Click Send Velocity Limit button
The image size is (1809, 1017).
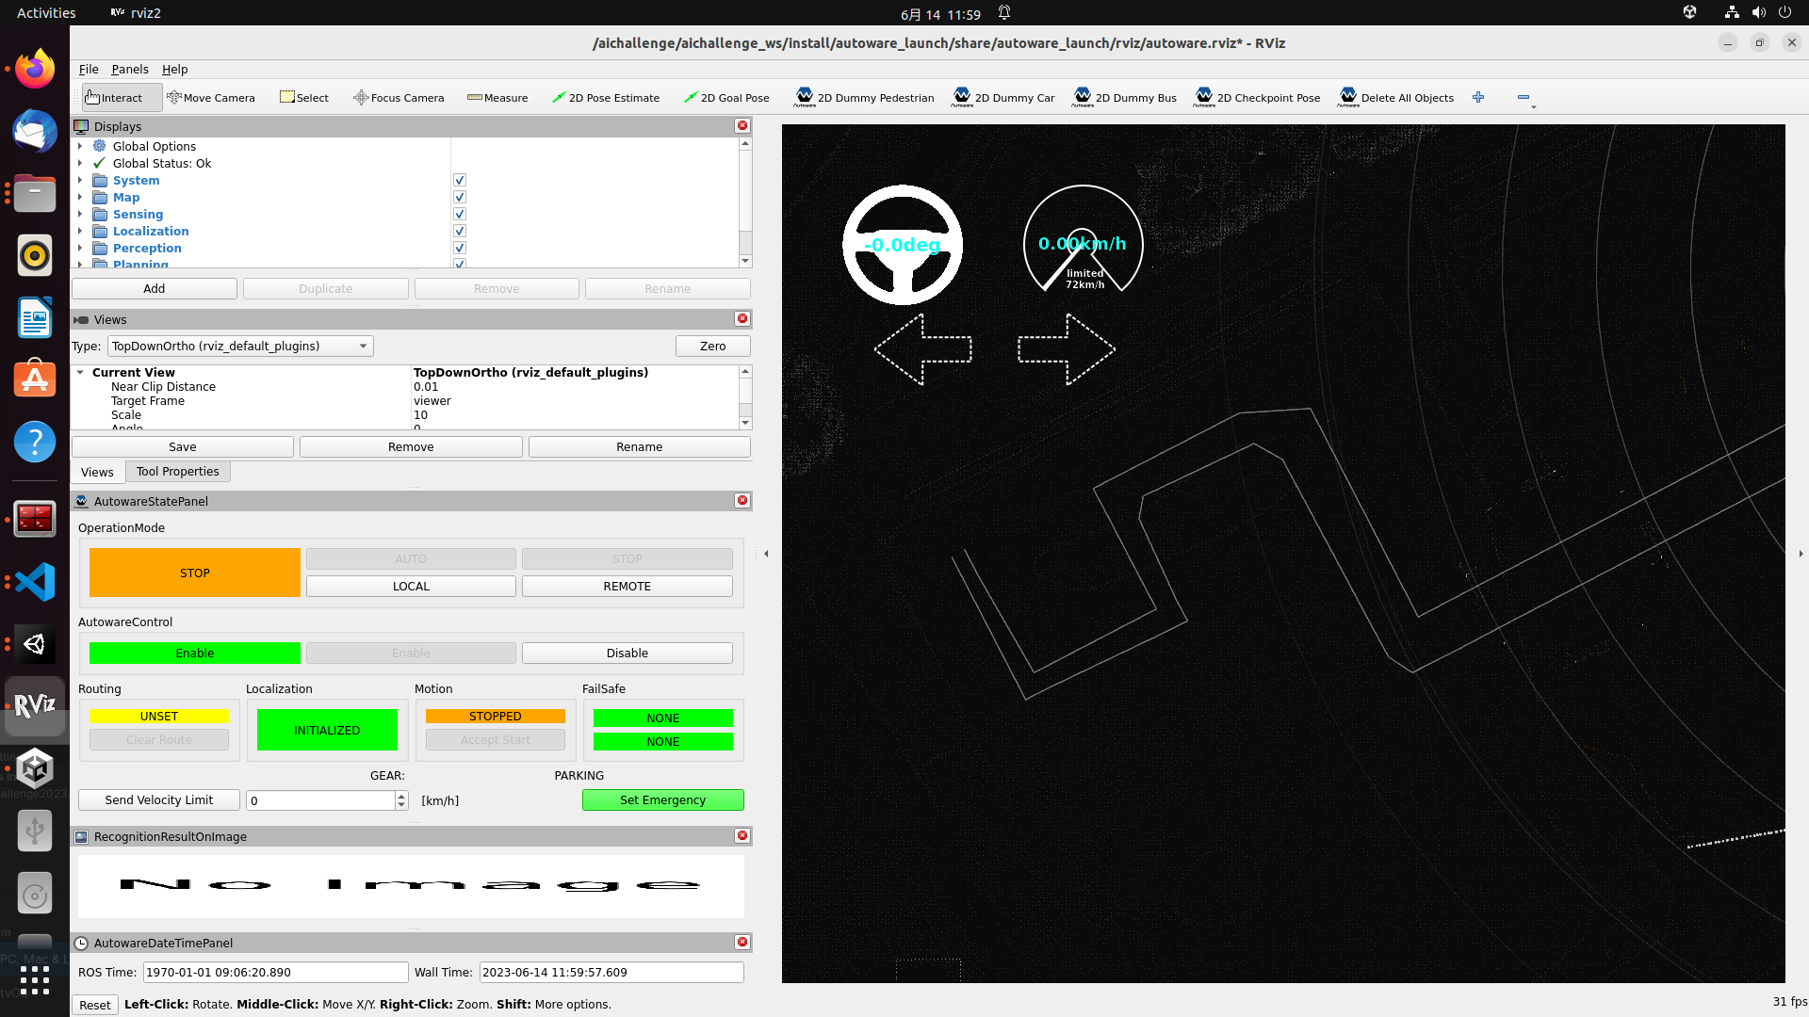coord(159,800)
